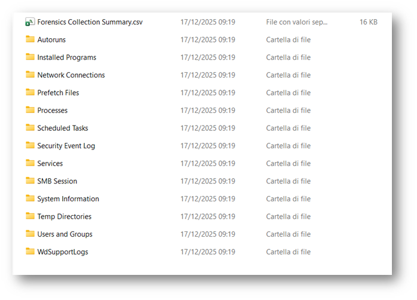Click the 'Cartella di file' type for Autoruns
Viewport: 417px width, 300px height.
click(x=289, y=39)
